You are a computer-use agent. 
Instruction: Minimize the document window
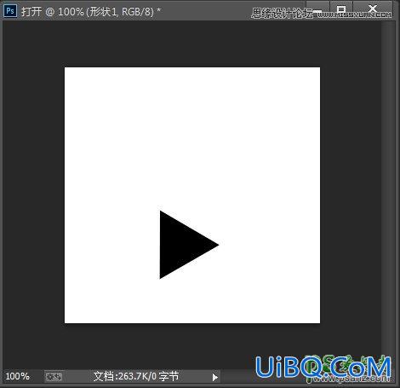tap(317, 9)
